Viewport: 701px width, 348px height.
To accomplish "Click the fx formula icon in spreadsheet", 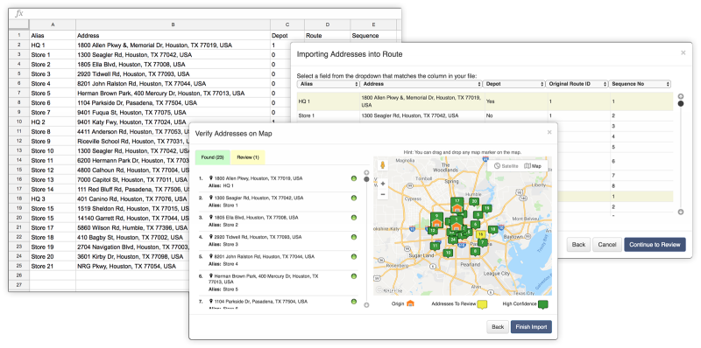I will point(19,13).
